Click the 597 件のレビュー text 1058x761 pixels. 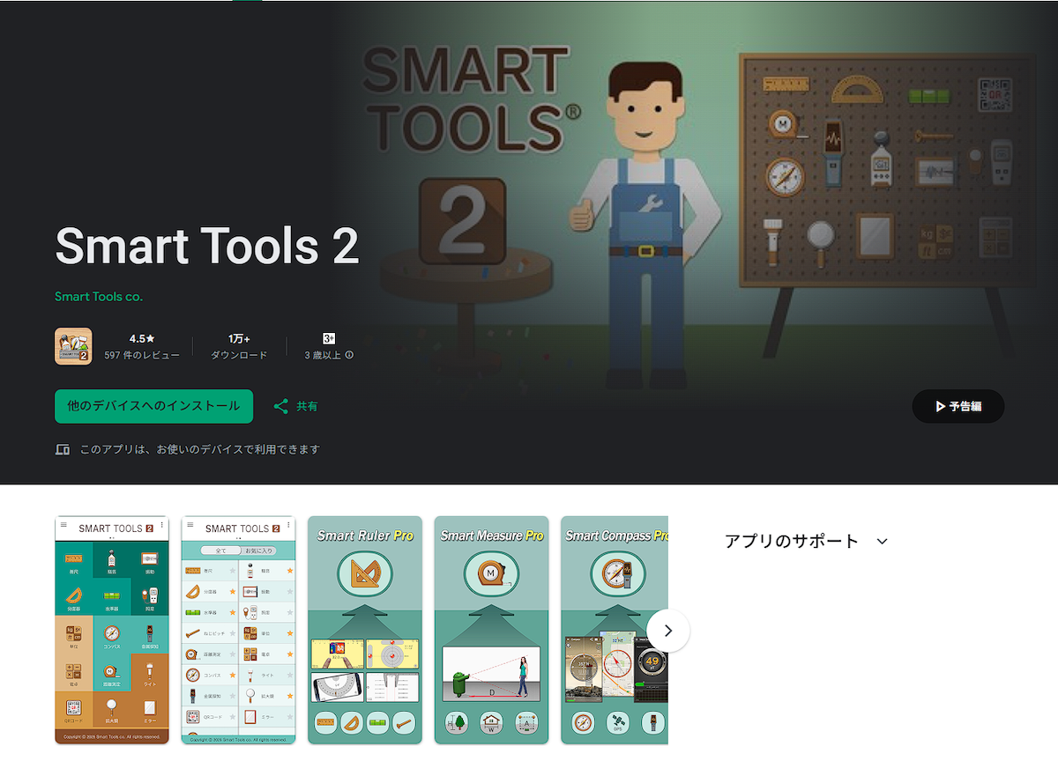142,355
